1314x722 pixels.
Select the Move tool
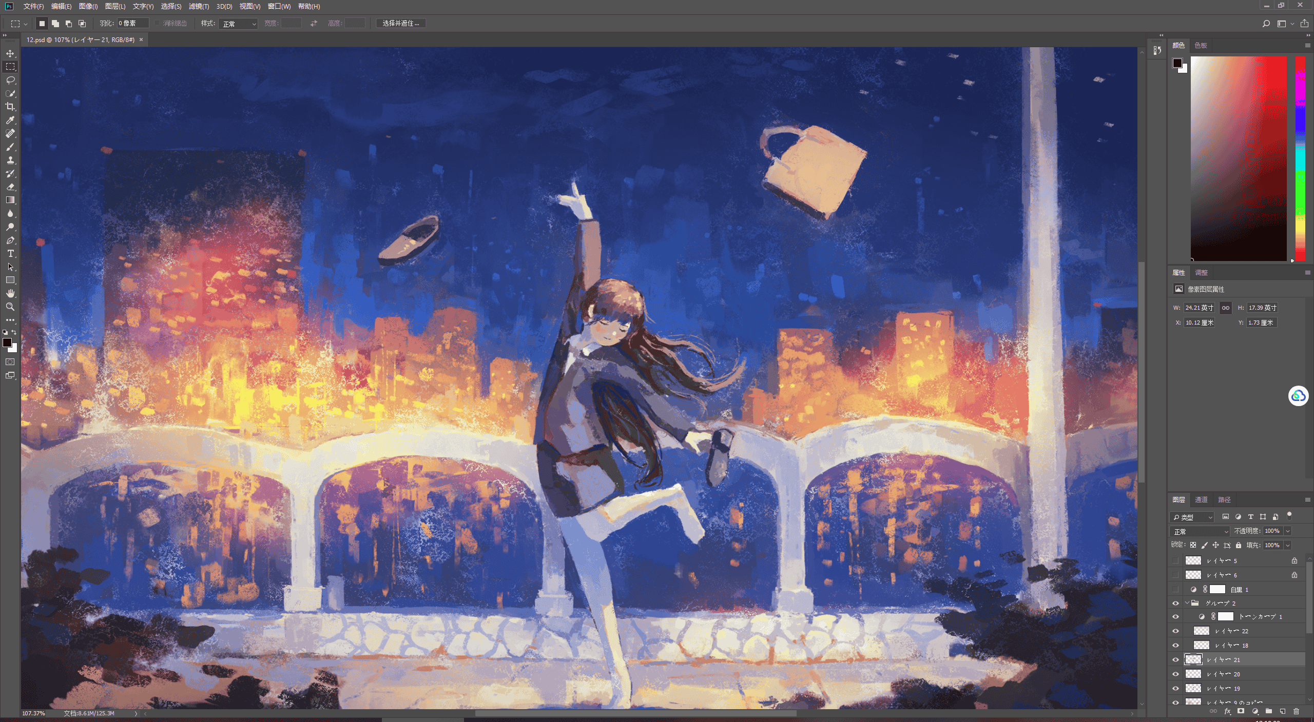(x=10, y=53)
